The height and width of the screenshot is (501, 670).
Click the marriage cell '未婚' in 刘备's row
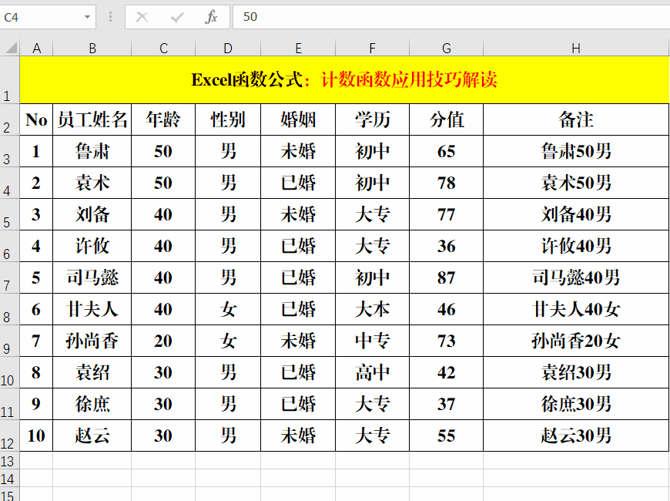pos(298,214)
